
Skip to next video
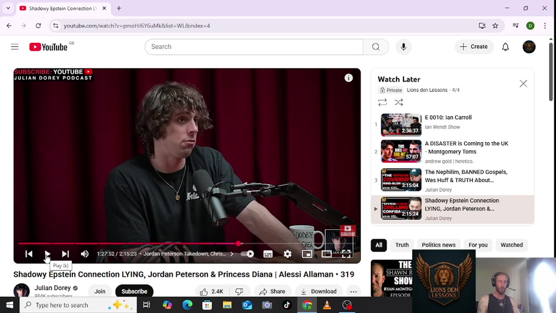(x=66, y=254)
